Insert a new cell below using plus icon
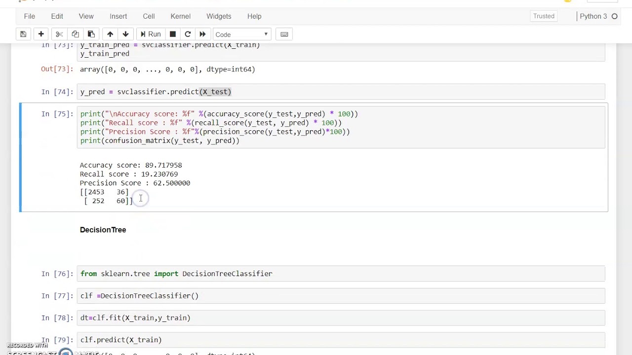 click(41, 35)
